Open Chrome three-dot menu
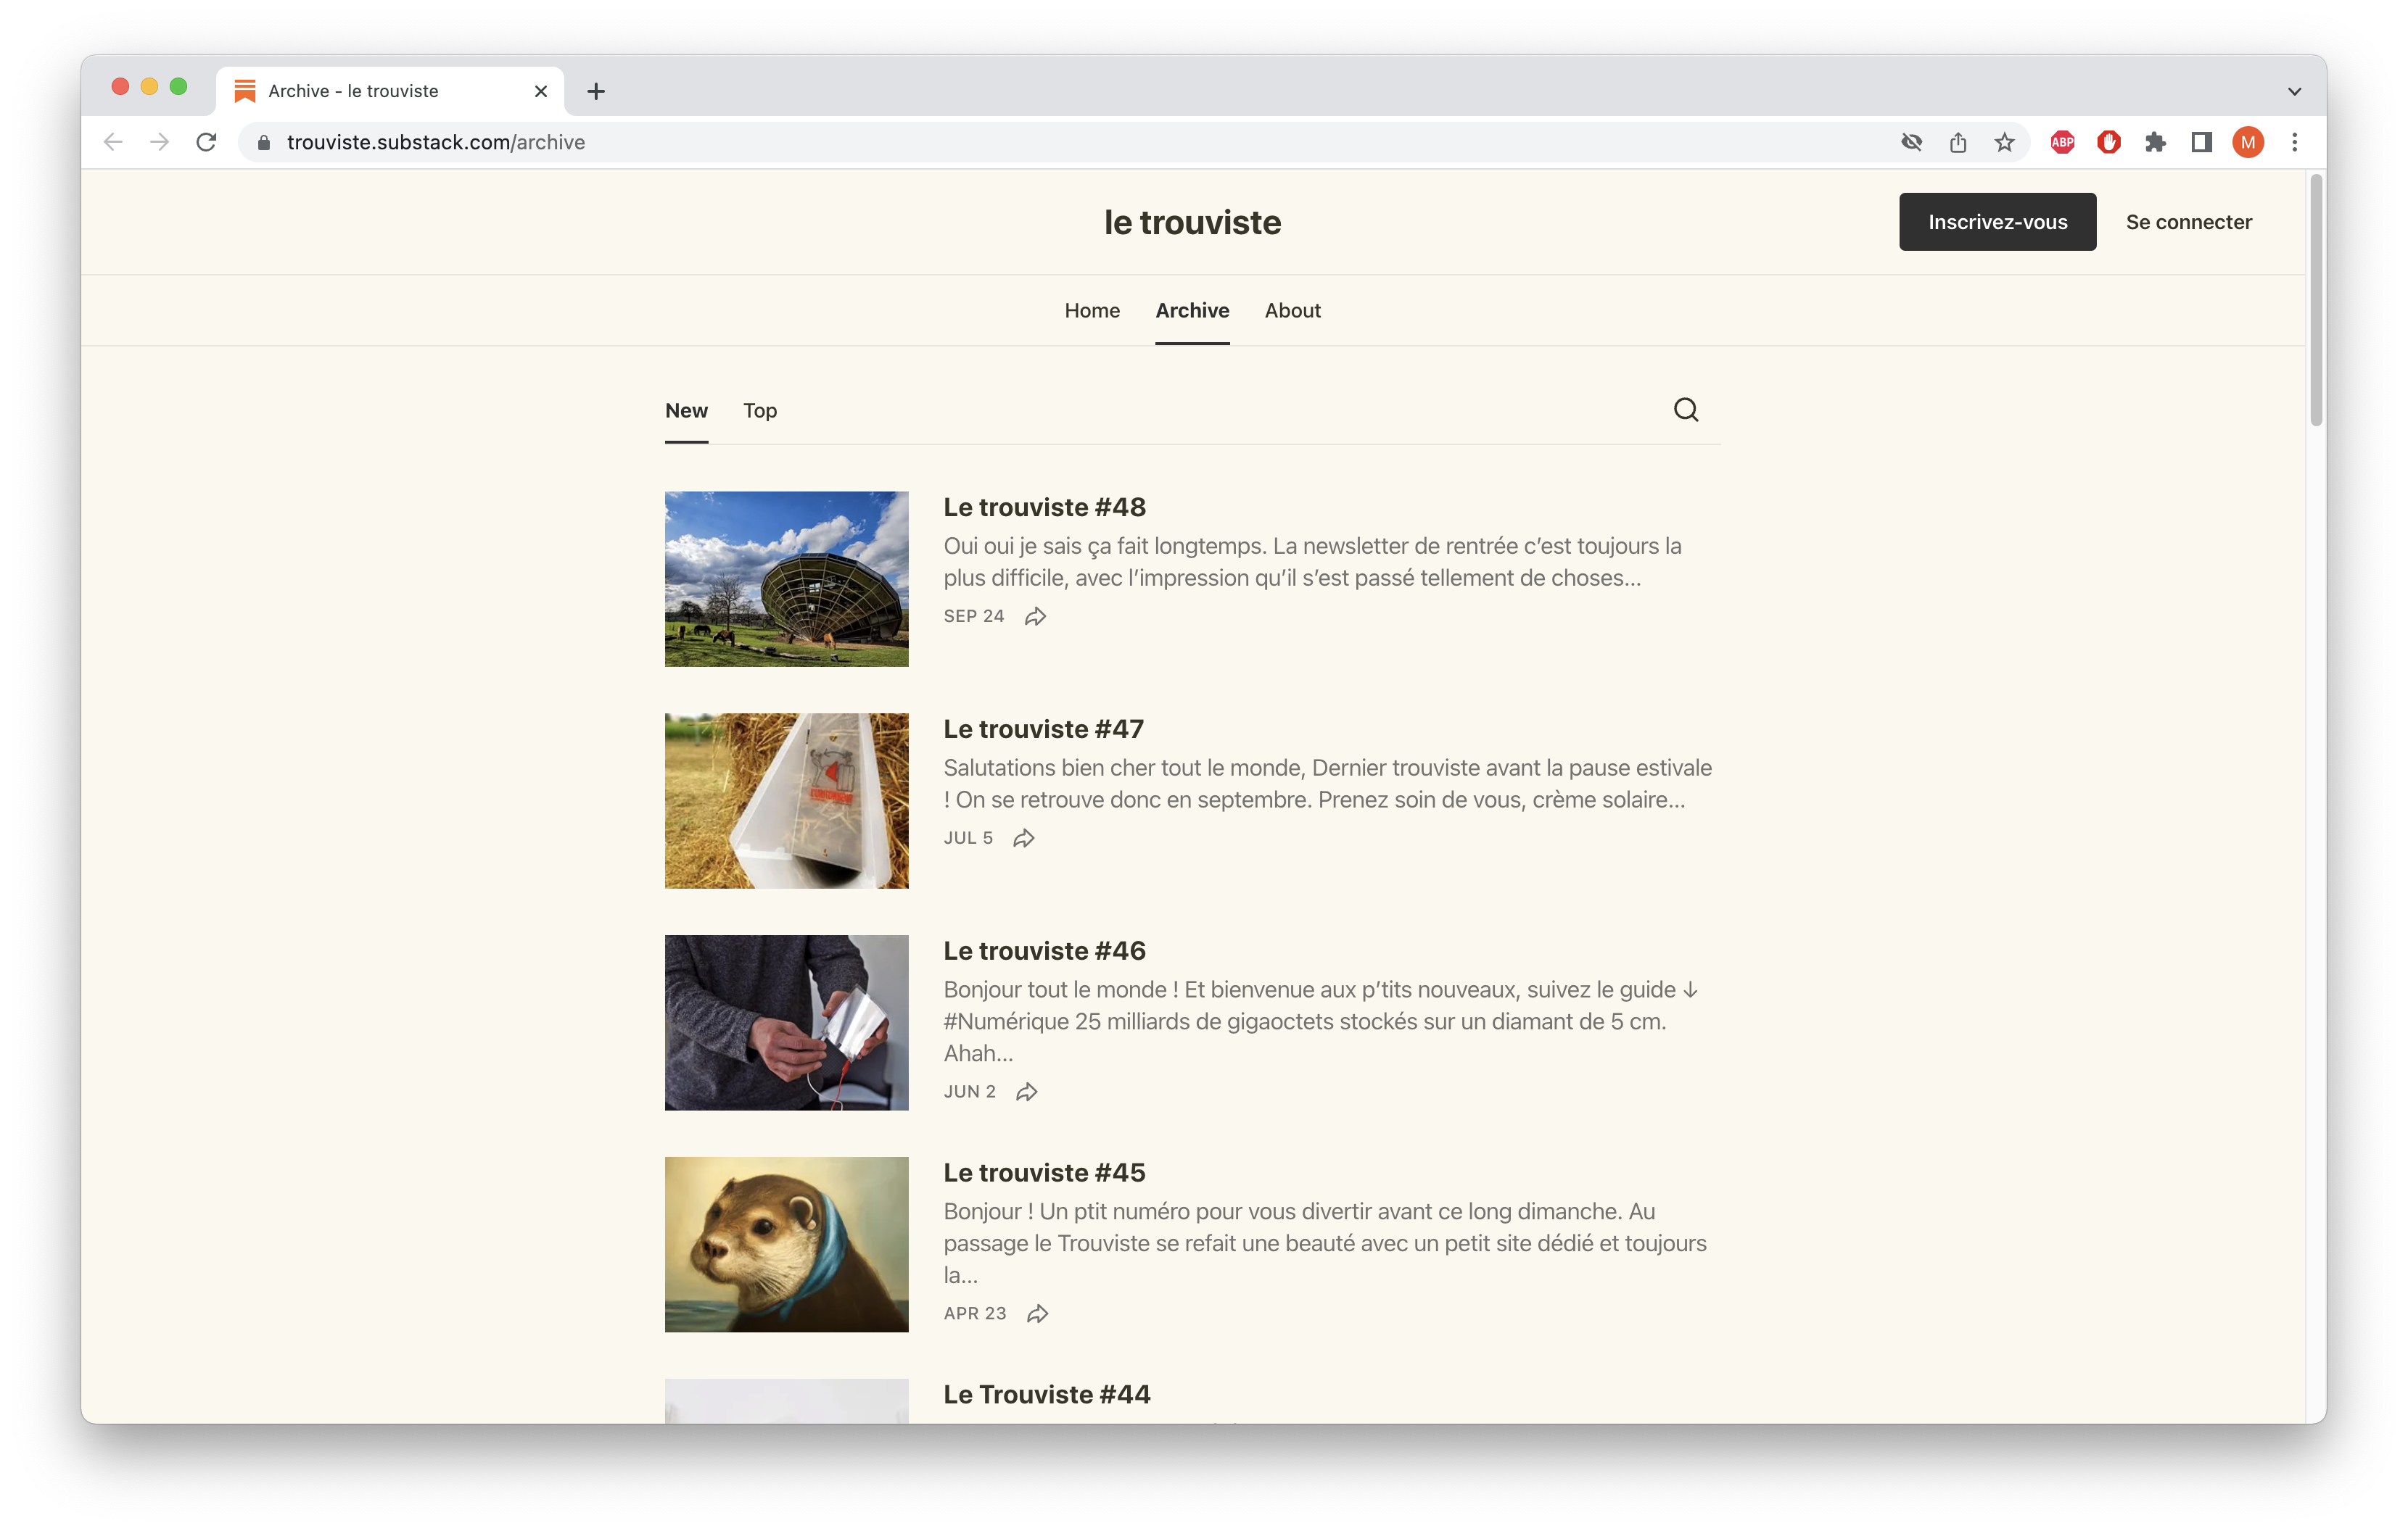The width and height of the screenshot is (2408, 1531). click(x=2295, y=142)
